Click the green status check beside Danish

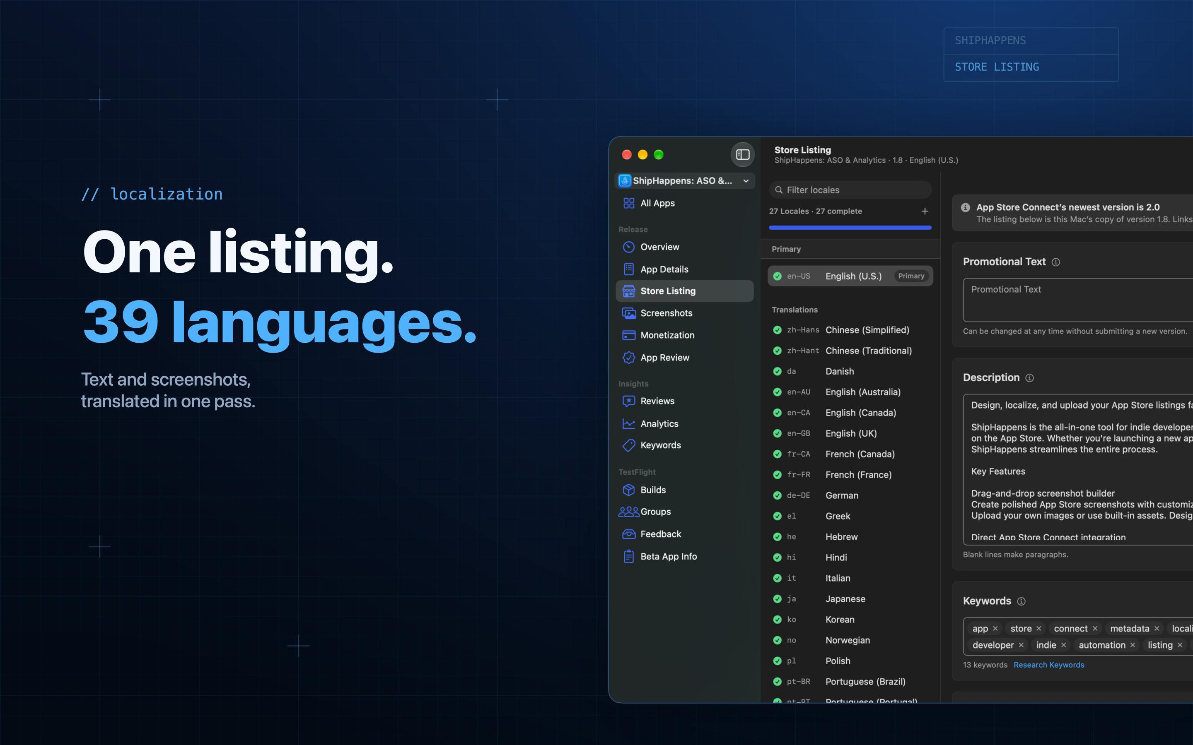coord(778,372)
